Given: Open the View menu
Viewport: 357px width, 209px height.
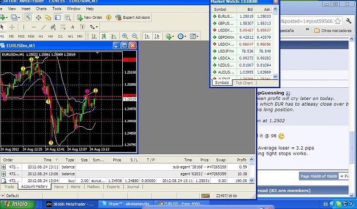Looking at the screenshot, I should tap(12, 9).
